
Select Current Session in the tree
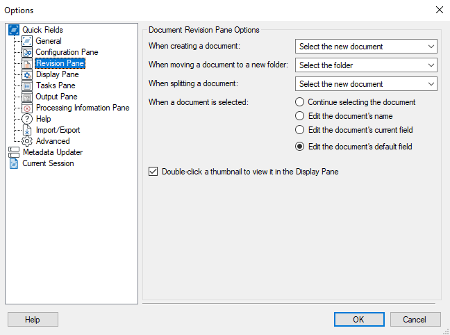tap(48, 163)
